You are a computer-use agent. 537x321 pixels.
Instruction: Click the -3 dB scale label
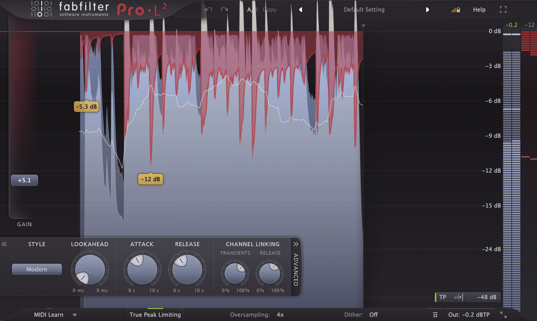click(x=493, y=66)
